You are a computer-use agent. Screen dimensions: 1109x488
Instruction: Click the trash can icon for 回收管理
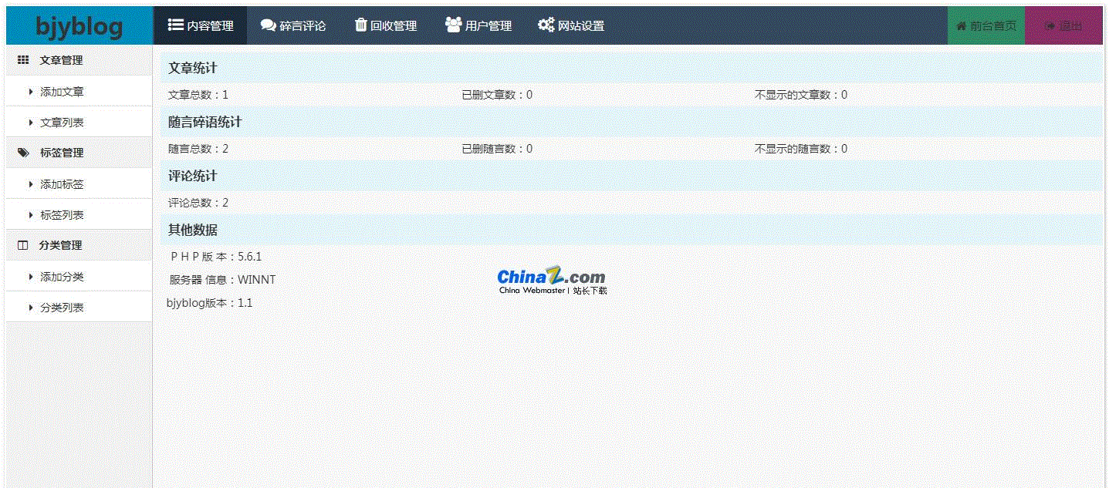(360, 25)
